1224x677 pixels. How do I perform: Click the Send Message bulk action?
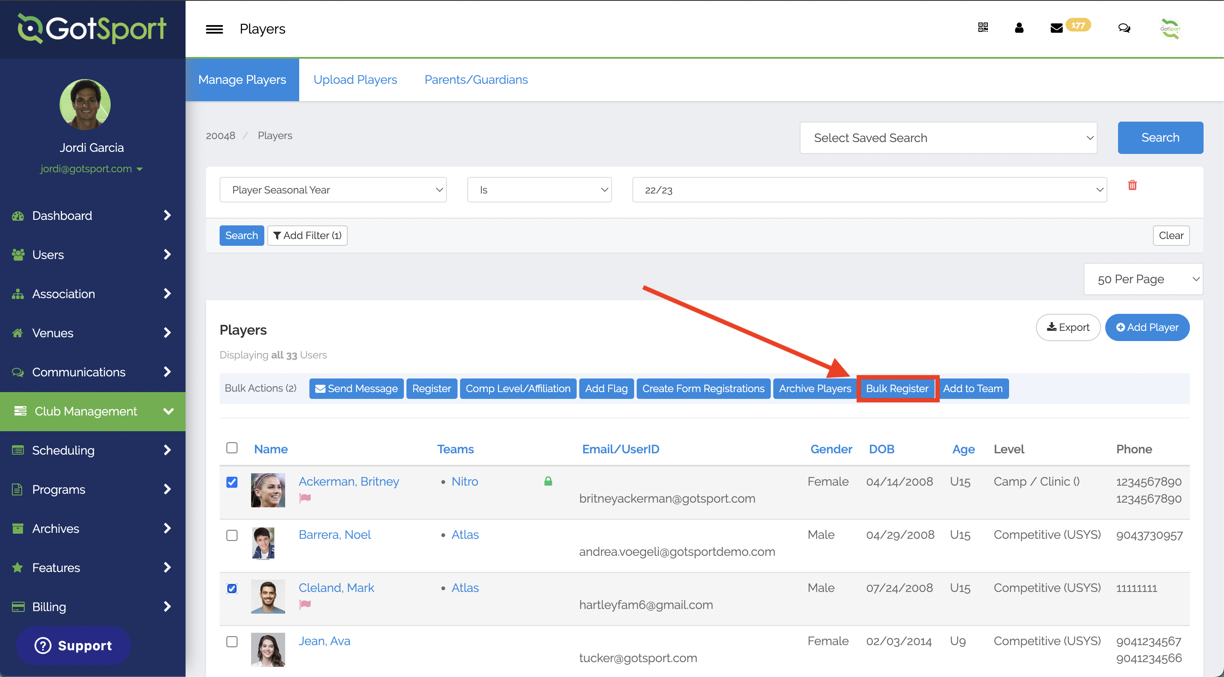tap(356, 389)
